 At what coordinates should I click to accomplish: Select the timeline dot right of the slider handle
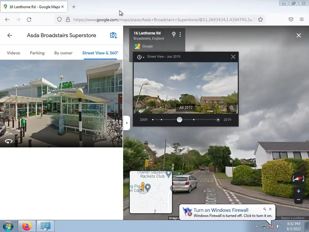pos(194,120)
